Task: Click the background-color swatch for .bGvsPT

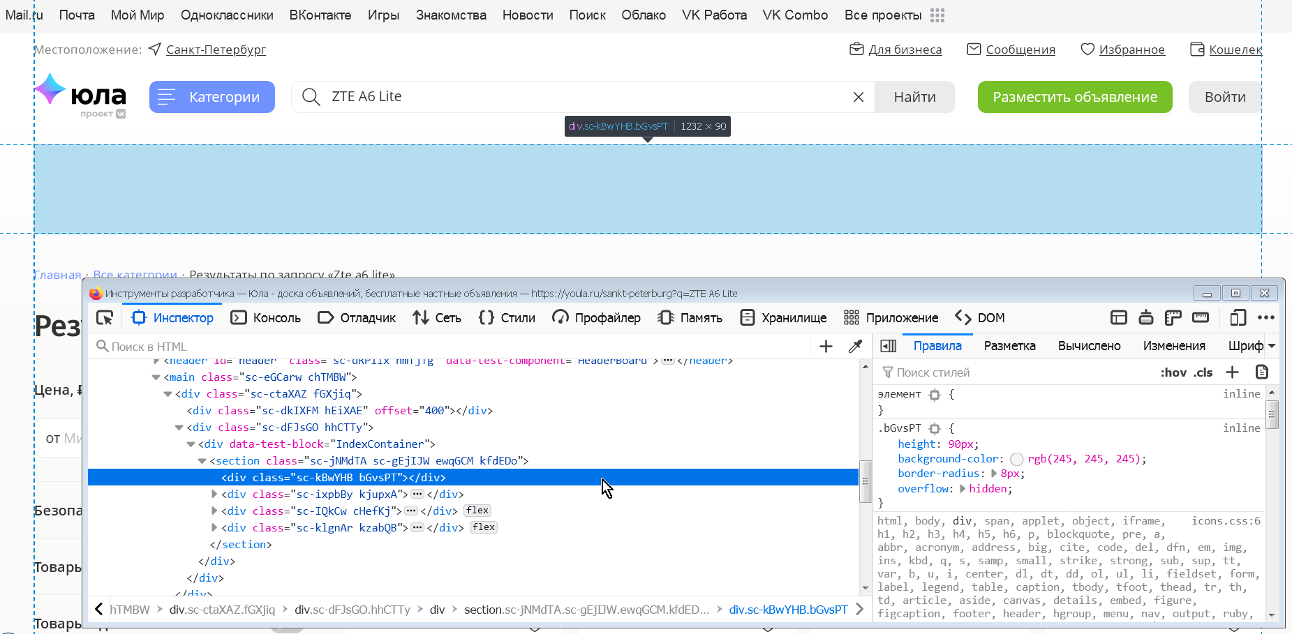Action: 1018,459
